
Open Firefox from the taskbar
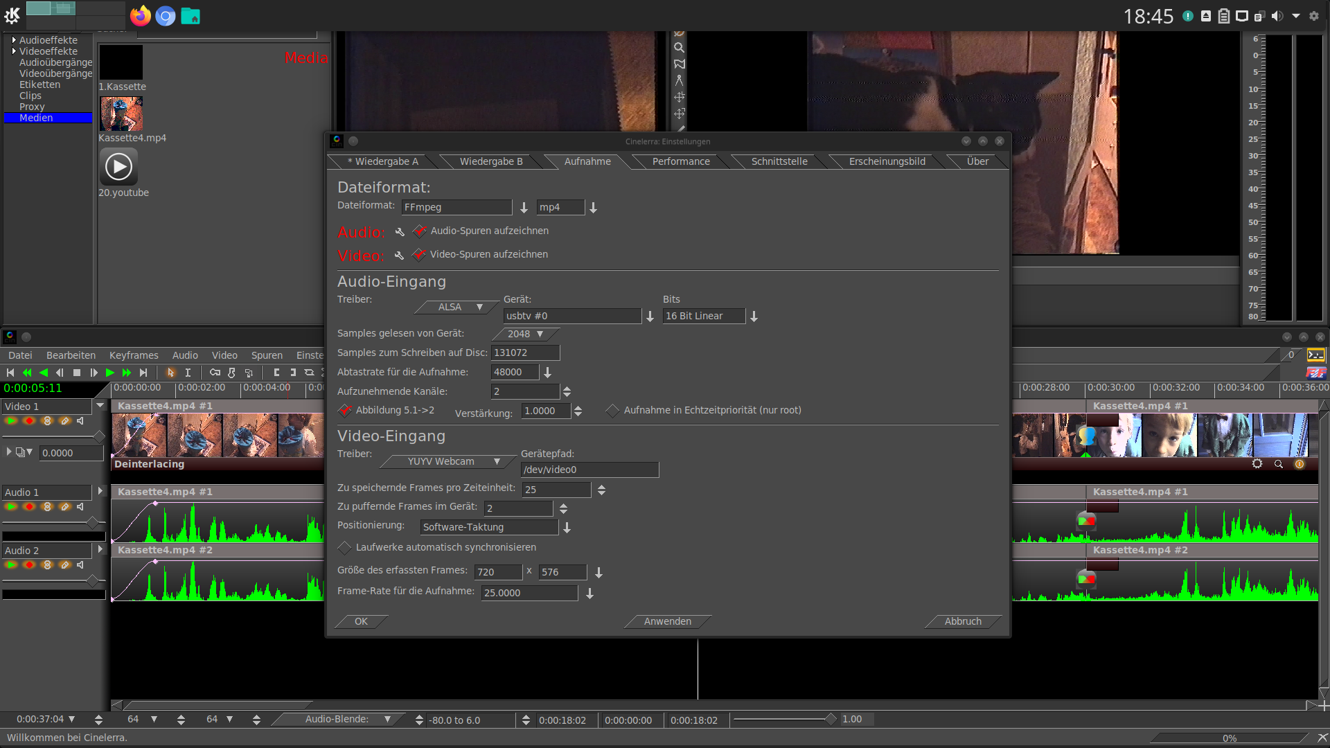[141, 16]
